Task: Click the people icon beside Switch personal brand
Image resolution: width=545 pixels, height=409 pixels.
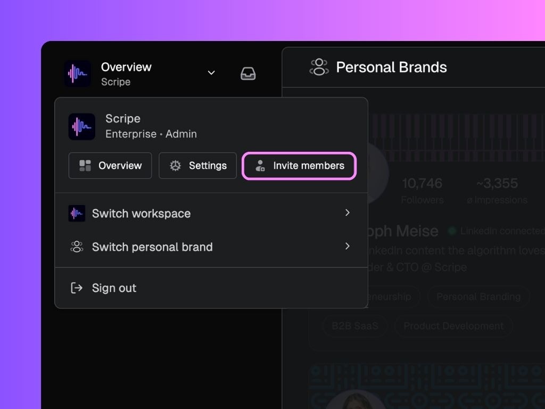Action: 77,247
